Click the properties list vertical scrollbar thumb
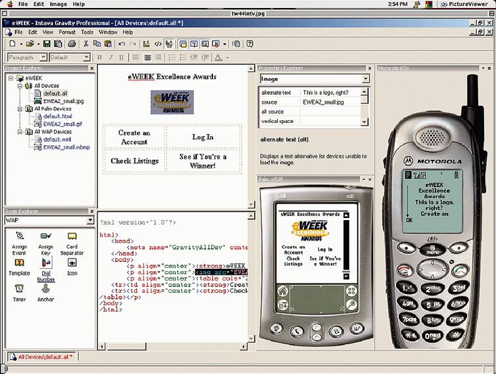This screenshot has width=496, height=374. point(364,99)
